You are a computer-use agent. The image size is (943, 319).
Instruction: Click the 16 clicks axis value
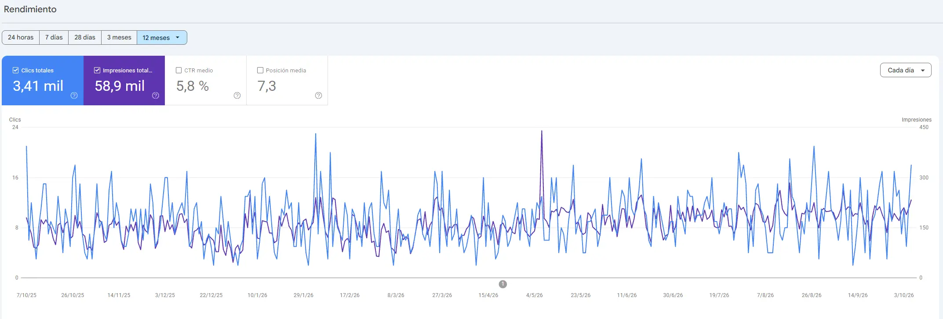(15, 178)
